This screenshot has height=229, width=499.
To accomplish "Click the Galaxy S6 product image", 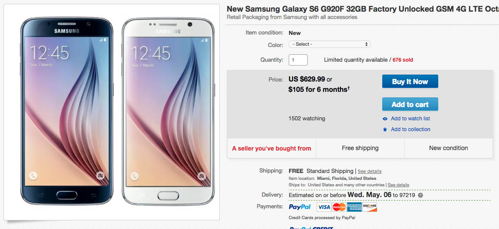I will click(111, 112).
